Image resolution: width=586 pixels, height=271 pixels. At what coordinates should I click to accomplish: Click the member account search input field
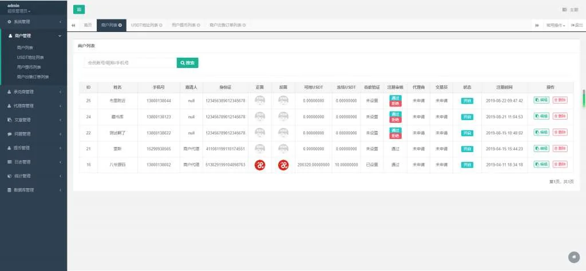tap(129, 63)
